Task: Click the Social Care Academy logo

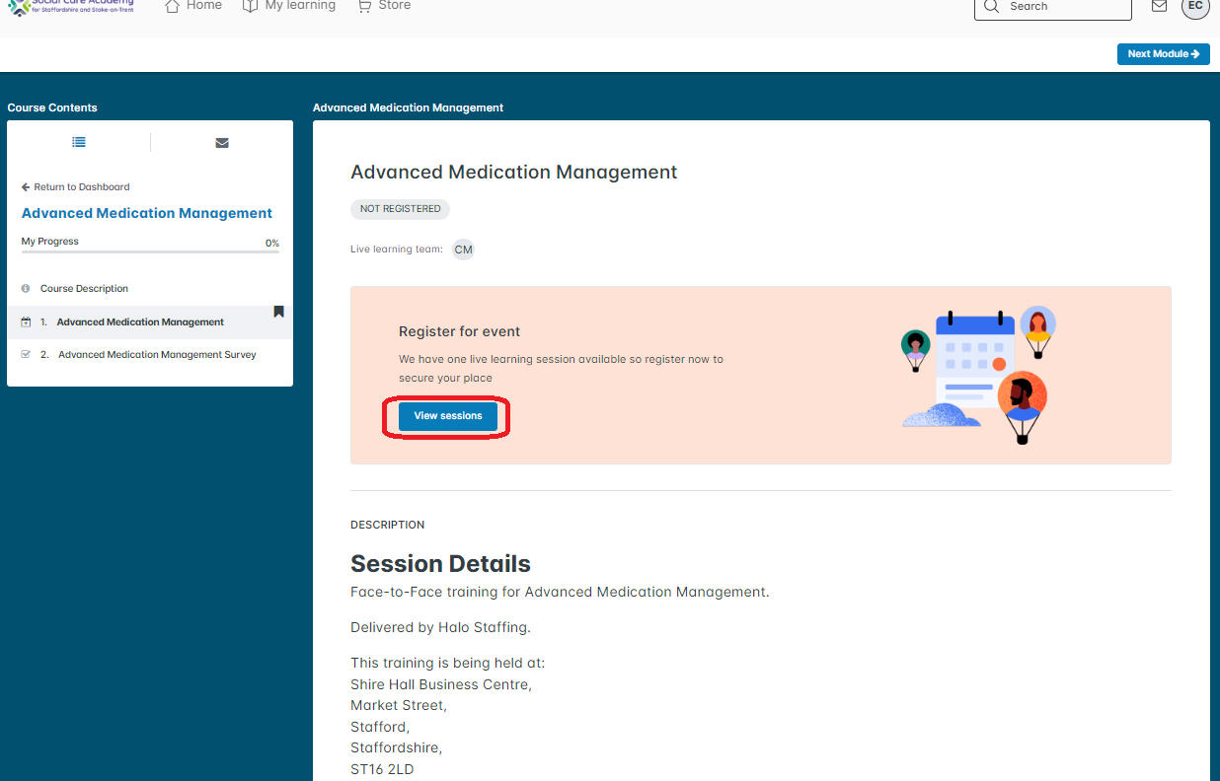Action: pyautogui.click(x=70, y=7)
